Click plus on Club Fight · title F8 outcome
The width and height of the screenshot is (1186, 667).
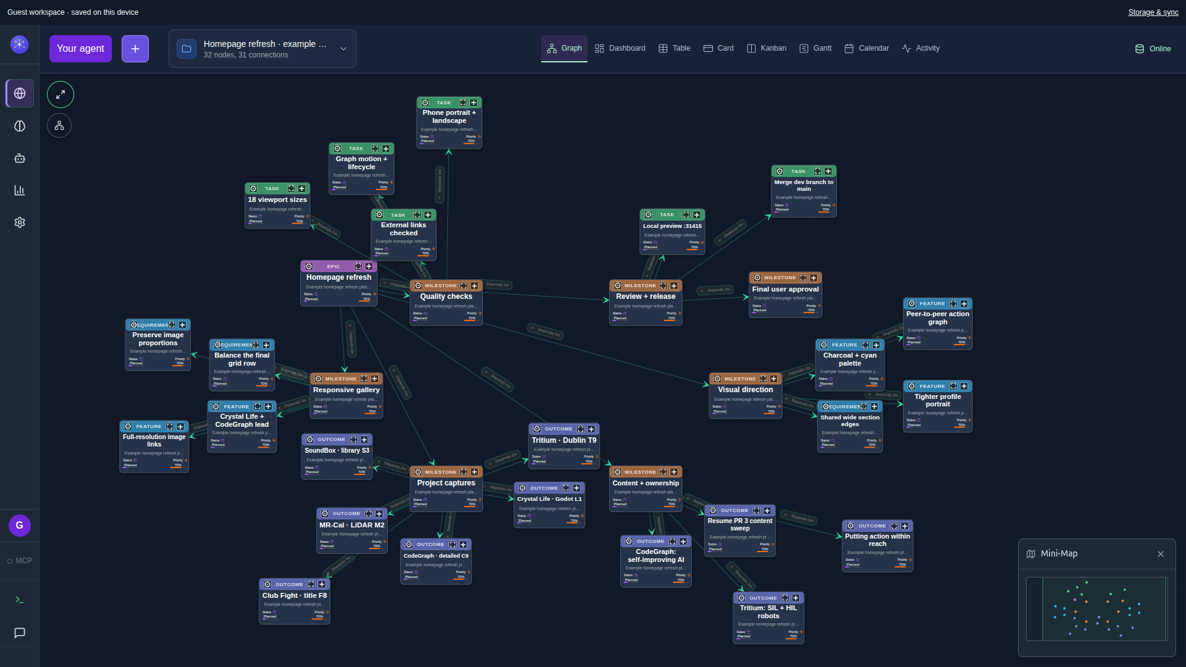click(322, 585)
